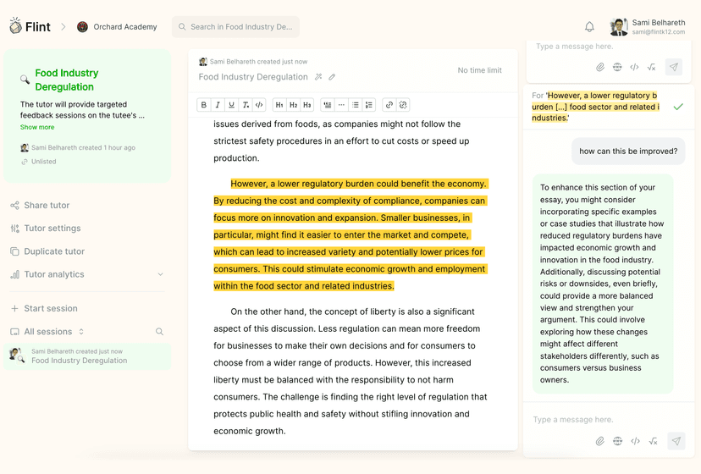Click the magic wand icon beside the title
The width and height of the screenshot is (701, 474).
pyautogui.click(x=318, y=77)
